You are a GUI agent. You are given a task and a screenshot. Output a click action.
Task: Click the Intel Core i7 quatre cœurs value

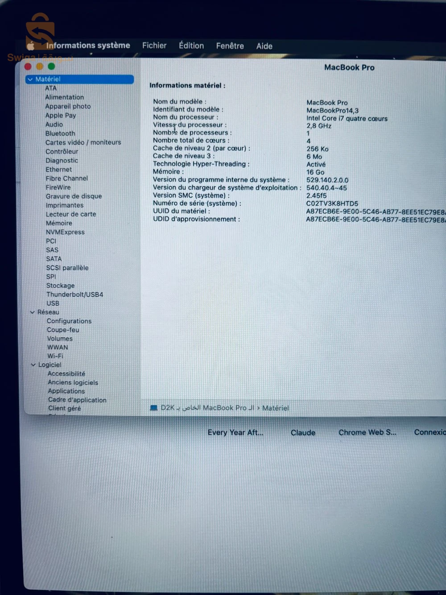point(347,118)
